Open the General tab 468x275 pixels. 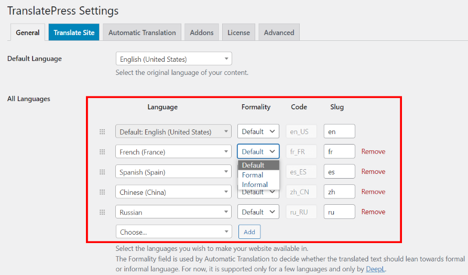point(28,32)
